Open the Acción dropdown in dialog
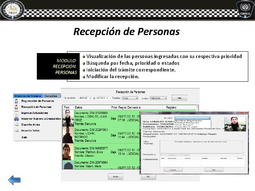Image resolution: width=255 pixels, height=191 pixels. 209,118
